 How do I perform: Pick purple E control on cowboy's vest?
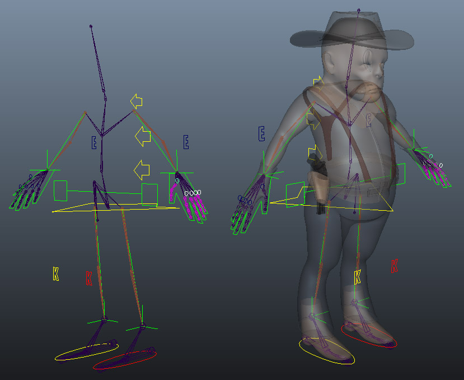click(368, 120)
